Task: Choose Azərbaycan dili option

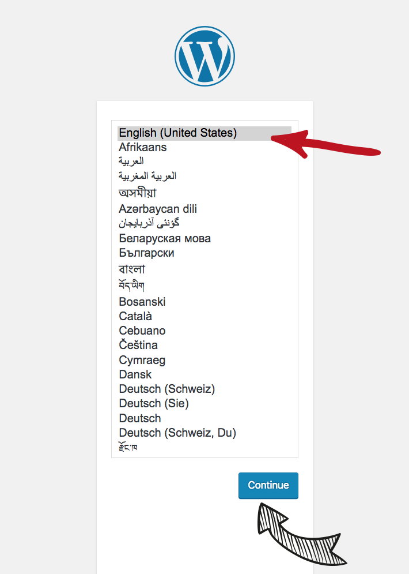Action: coord(158,209)
